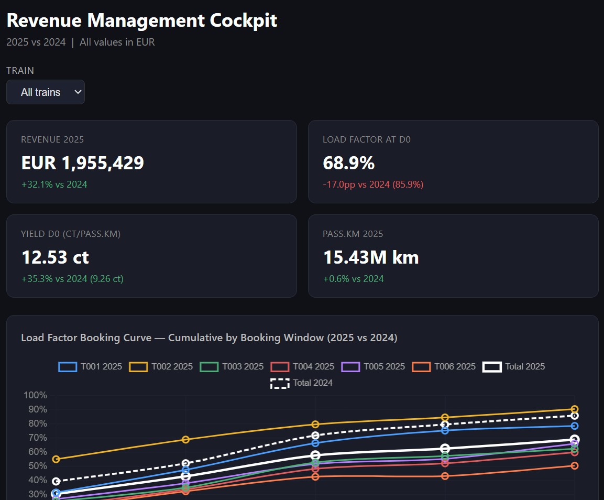
Task: Click the Load Factor Booking Curve chart title
Action: click(209, 338)
